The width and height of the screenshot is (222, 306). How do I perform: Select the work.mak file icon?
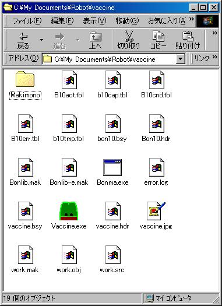click(26, 255)
